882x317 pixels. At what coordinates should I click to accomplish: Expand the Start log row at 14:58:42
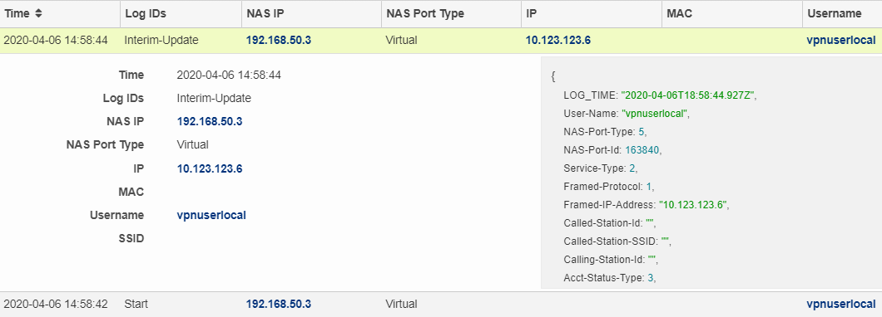[x=441, y=304]
